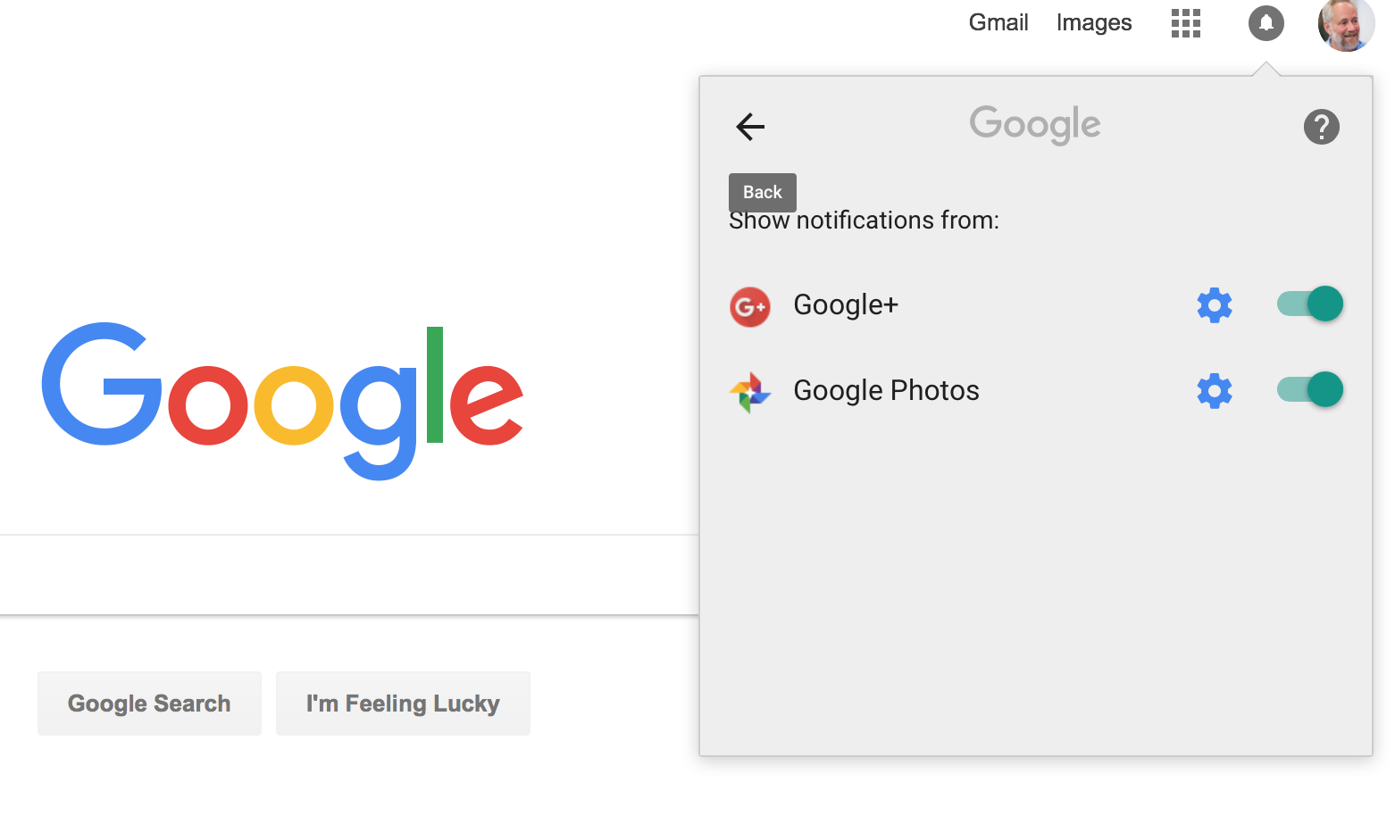Click the large colorful Google logo

coord(282,401)
